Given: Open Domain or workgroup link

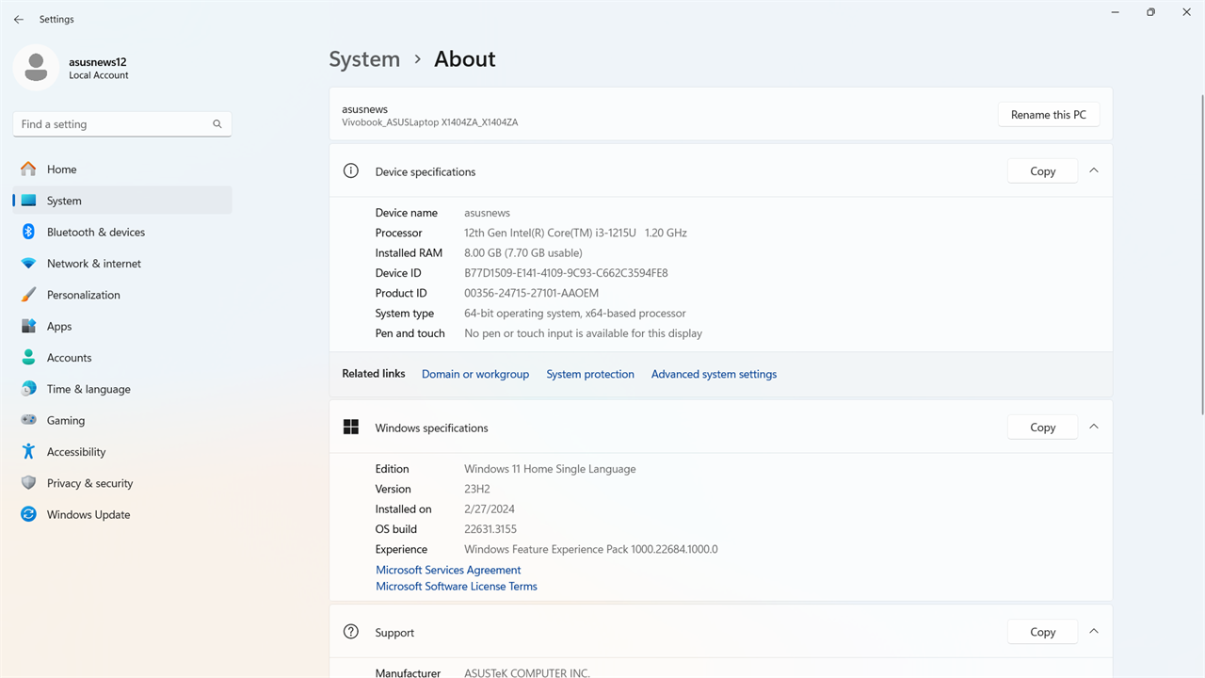Looking at the screenshot, I should pos(475,374).
